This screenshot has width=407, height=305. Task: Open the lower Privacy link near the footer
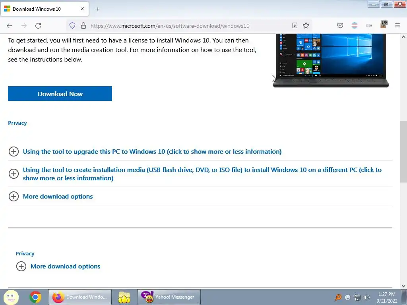coord(25,254)
